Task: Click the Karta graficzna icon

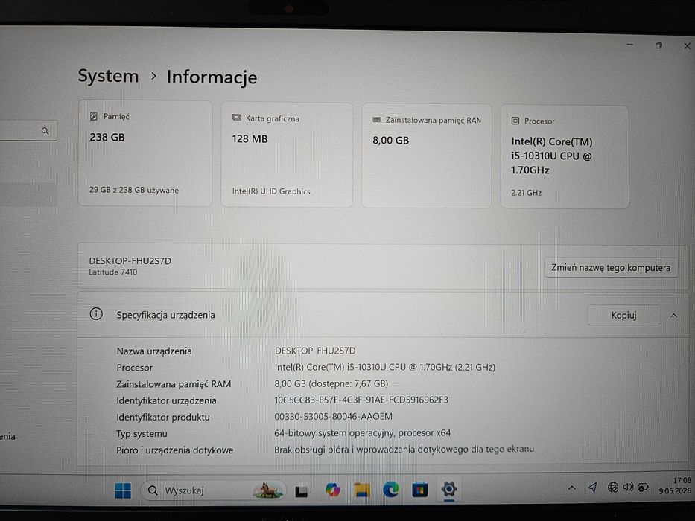Action: tap(237, 118)
